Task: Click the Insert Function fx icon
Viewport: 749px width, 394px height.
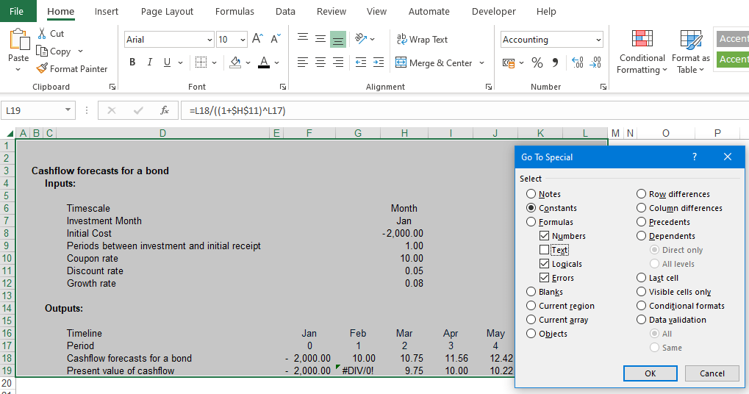Action: (x=165, y=110)
